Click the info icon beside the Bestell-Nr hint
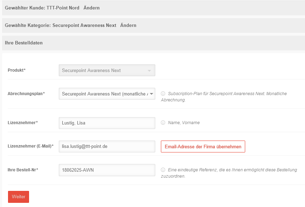 click(163, 170)
